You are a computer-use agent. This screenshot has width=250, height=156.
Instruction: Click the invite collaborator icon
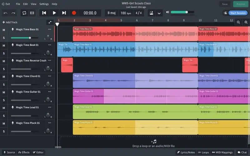click(225, 13)
